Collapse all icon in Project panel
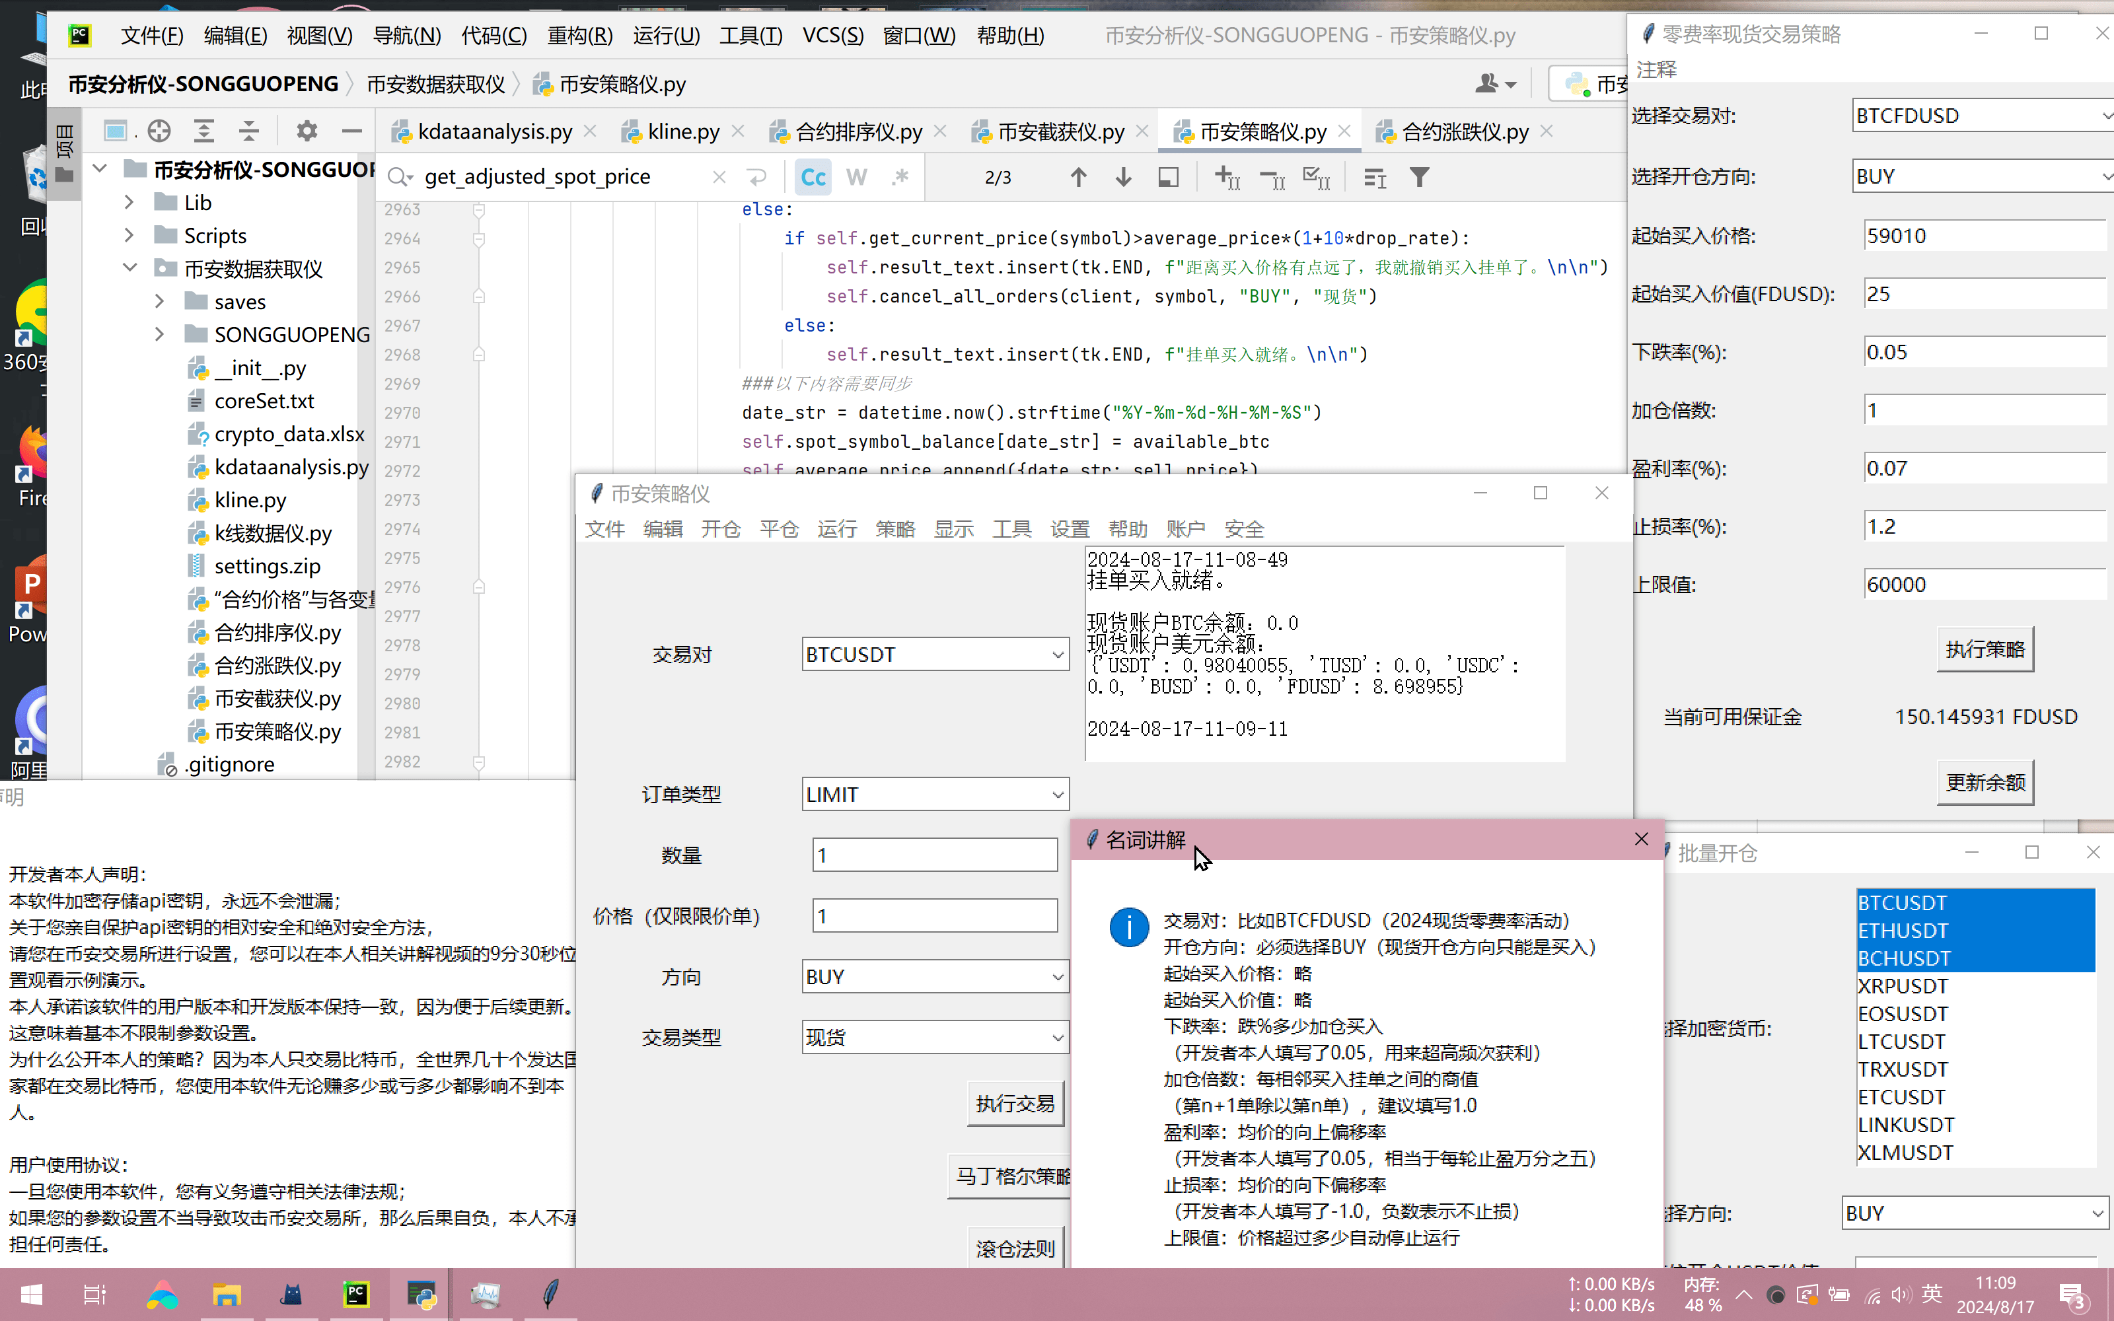This screenshot has width=2114, height=1321. click(x=249, y=131)
